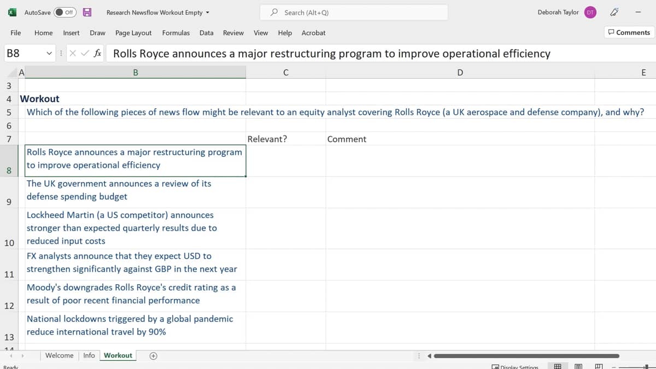Click the Comments button
Image resolution: width=656 pixels, height=369 pixels.
(x=629, y=32)
